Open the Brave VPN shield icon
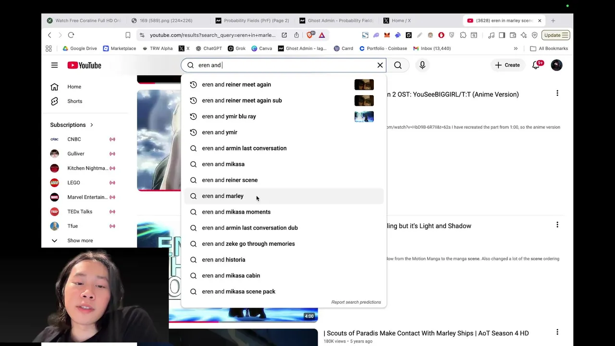Viewport: 615px width, 346px height. (534, 35)
